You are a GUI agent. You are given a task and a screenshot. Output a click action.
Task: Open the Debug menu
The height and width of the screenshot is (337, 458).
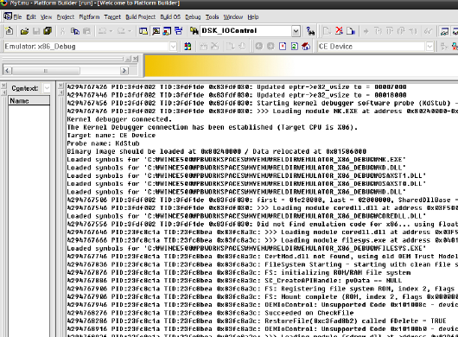point(193,17)
